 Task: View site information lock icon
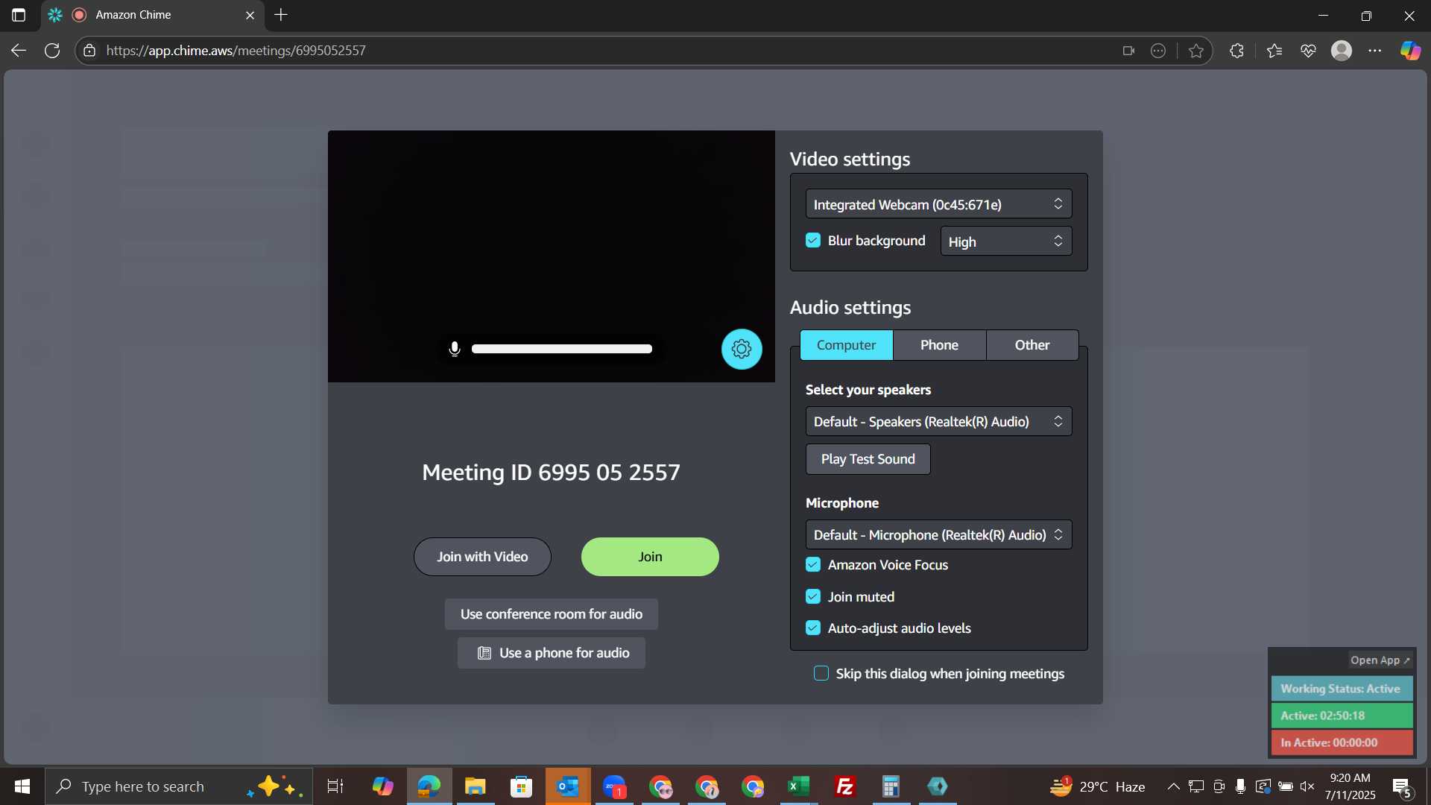(89, 51)
